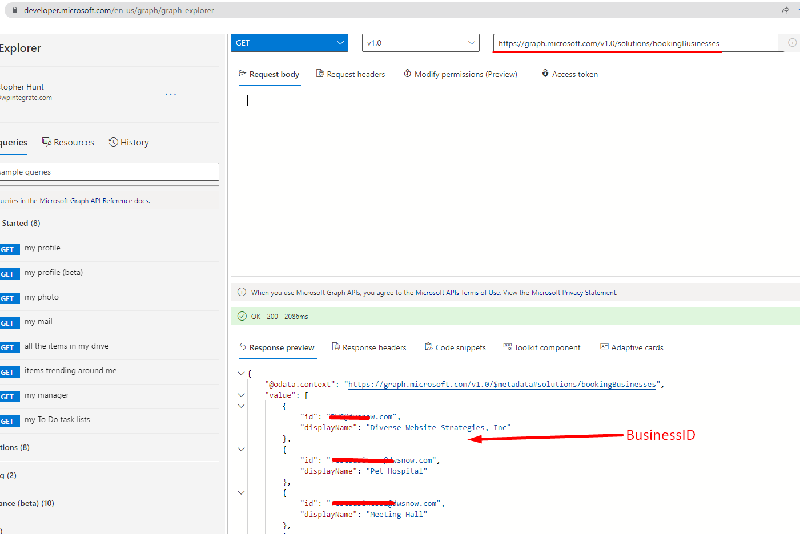Collapse the root JSON object chevron
The width and height of the screenshot is (800, 534).
[241, 373]
